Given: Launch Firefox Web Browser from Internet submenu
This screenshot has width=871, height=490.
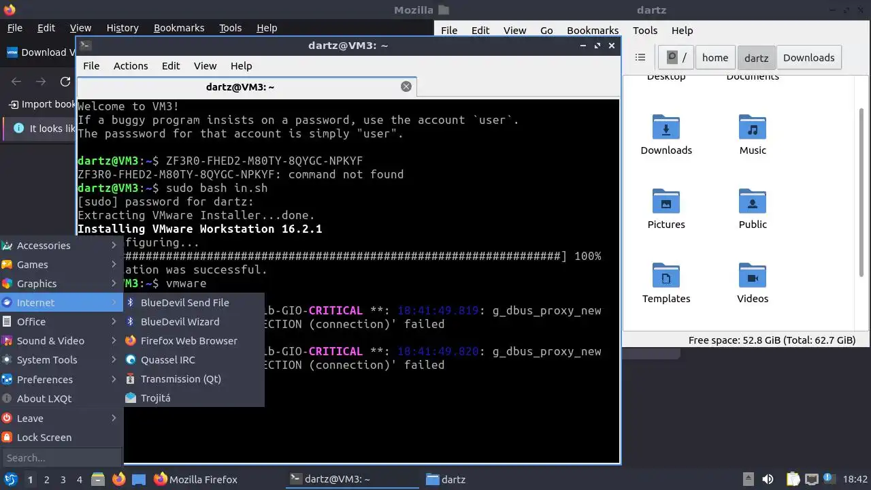Looking at the screenshot, I should pos(194,341).
